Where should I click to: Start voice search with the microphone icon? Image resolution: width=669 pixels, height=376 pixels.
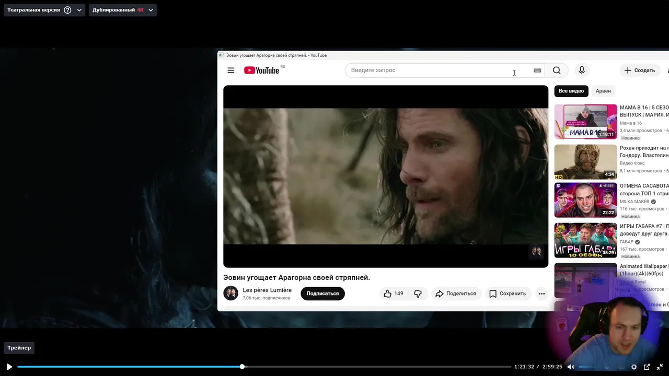[581, 70]
